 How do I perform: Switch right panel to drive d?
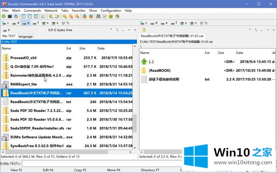[x=154, y=23]
